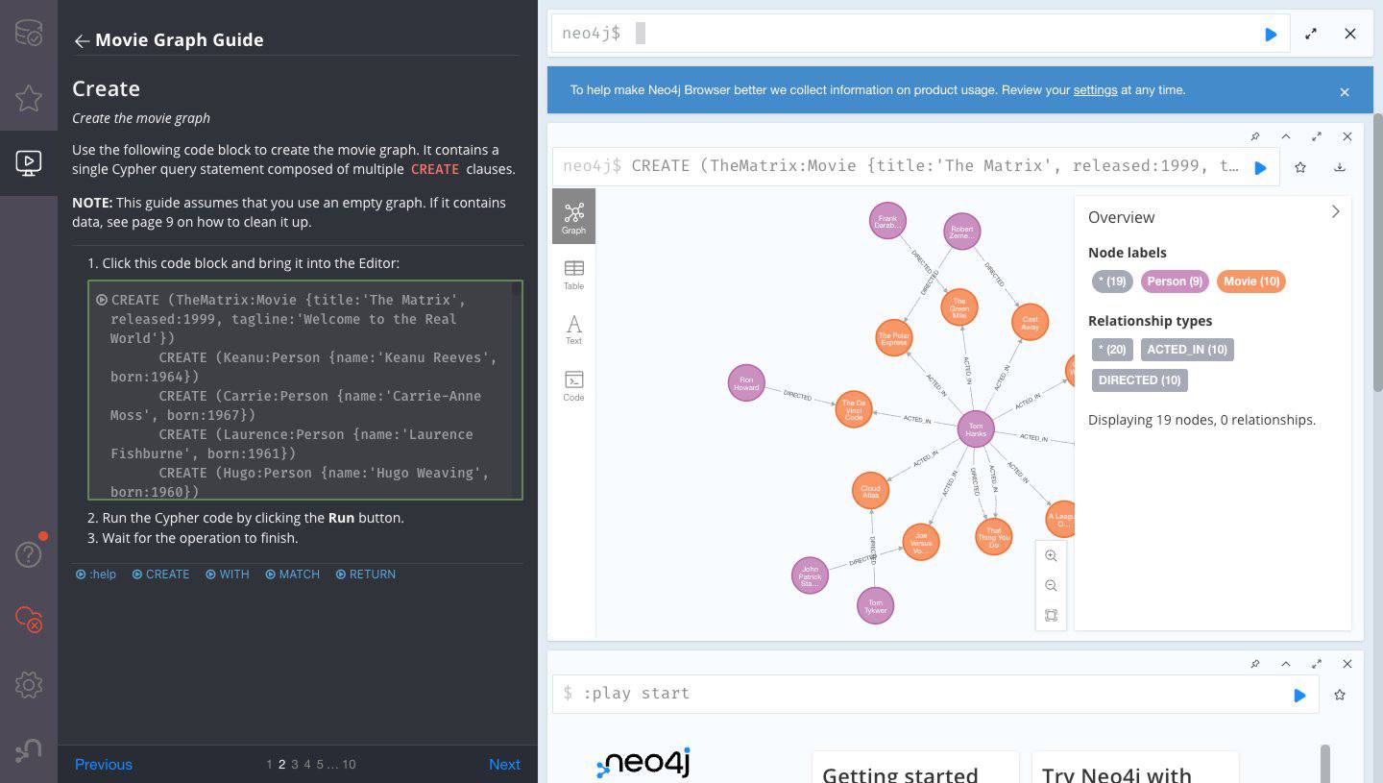
Task: Fit the graph to screen
Action: click(1051, 615)
